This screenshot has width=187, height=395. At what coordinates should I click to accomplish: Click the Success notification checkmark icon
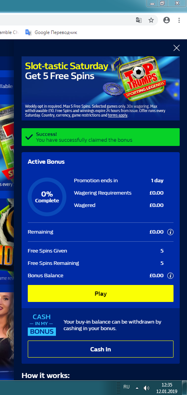[x=29, y=137]
